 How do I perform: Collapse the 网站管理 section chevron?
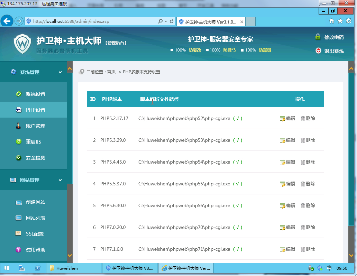(x=60, y=180)
